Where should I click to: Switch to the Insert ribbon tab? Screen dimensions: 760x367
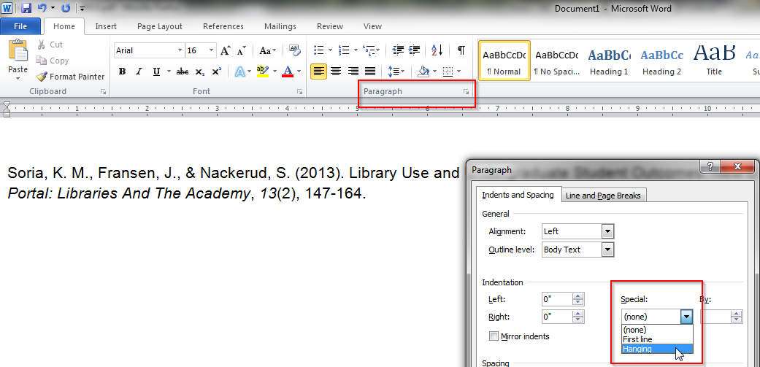(106, 26)
